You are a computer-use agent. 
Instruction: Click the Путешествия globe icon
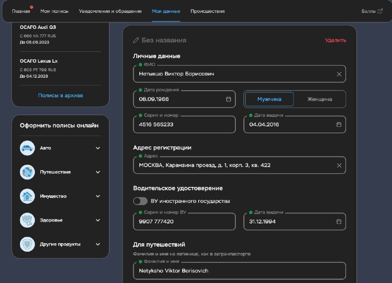27,172
